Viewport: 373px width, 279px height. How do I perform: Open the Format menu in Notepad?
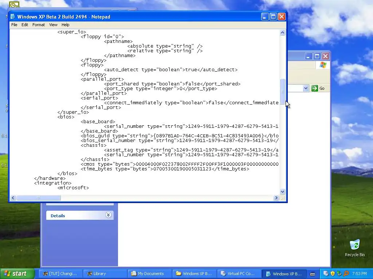(39, 25)
